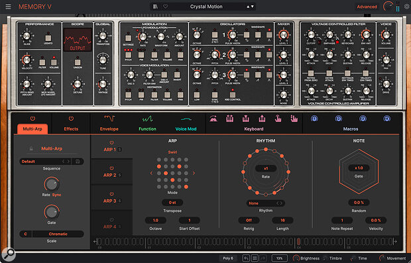This screenshot has height=263, width=411.
Task: Toggle the Effects power button
Action: click(71, 119)
